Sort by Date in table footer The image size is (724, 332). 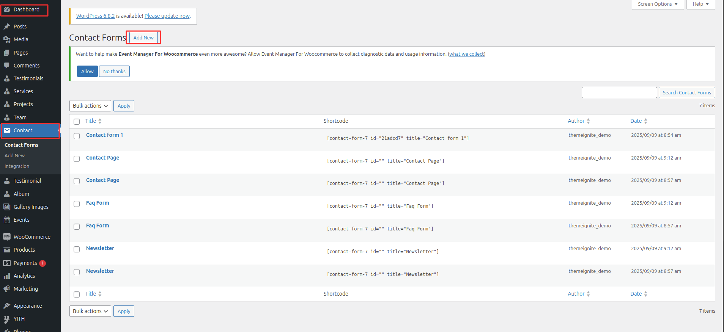(x=639, y=294)
